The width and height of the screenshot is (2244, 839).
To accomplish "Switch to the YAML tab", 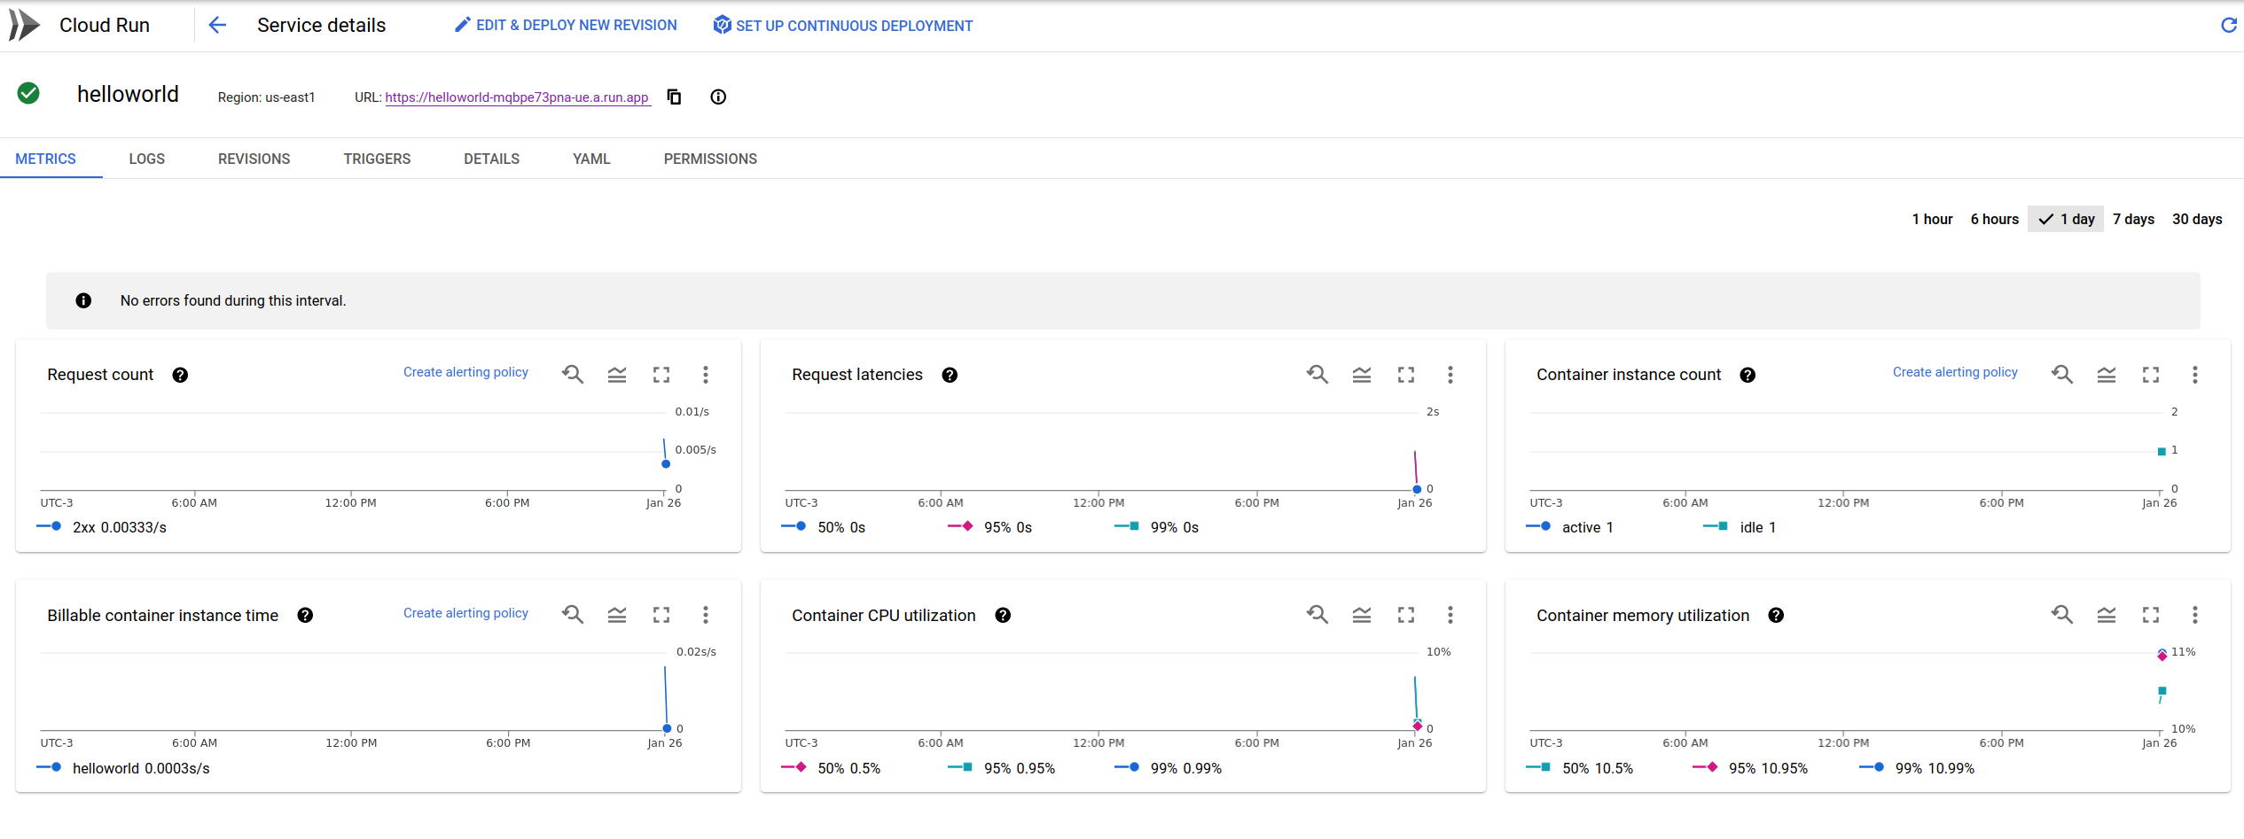I will tap(591, 159).
